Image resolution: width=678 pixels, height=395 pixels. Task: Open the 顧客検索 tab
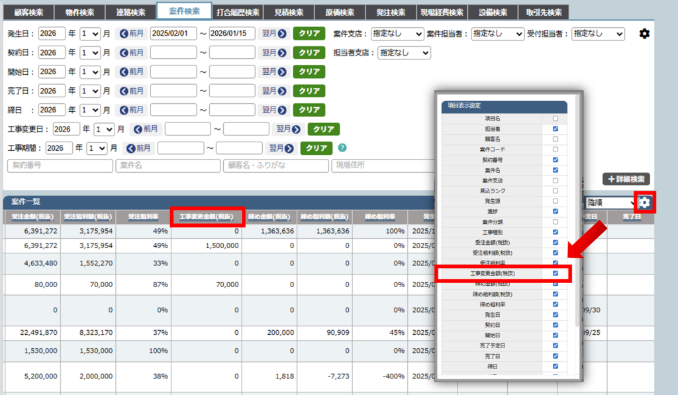point(28,13)
